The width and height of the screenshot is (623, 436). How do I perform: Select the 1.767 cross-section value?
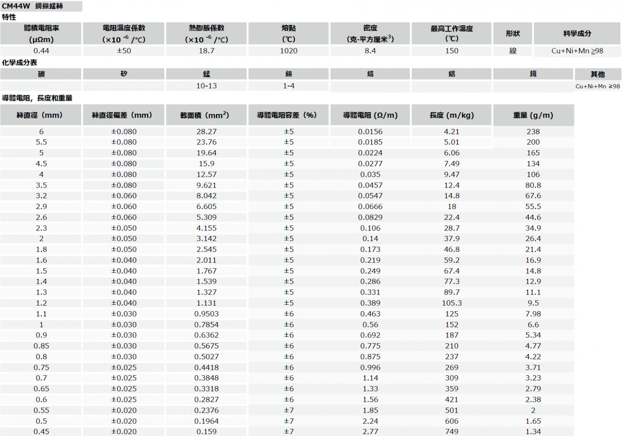tap(206, 271)
